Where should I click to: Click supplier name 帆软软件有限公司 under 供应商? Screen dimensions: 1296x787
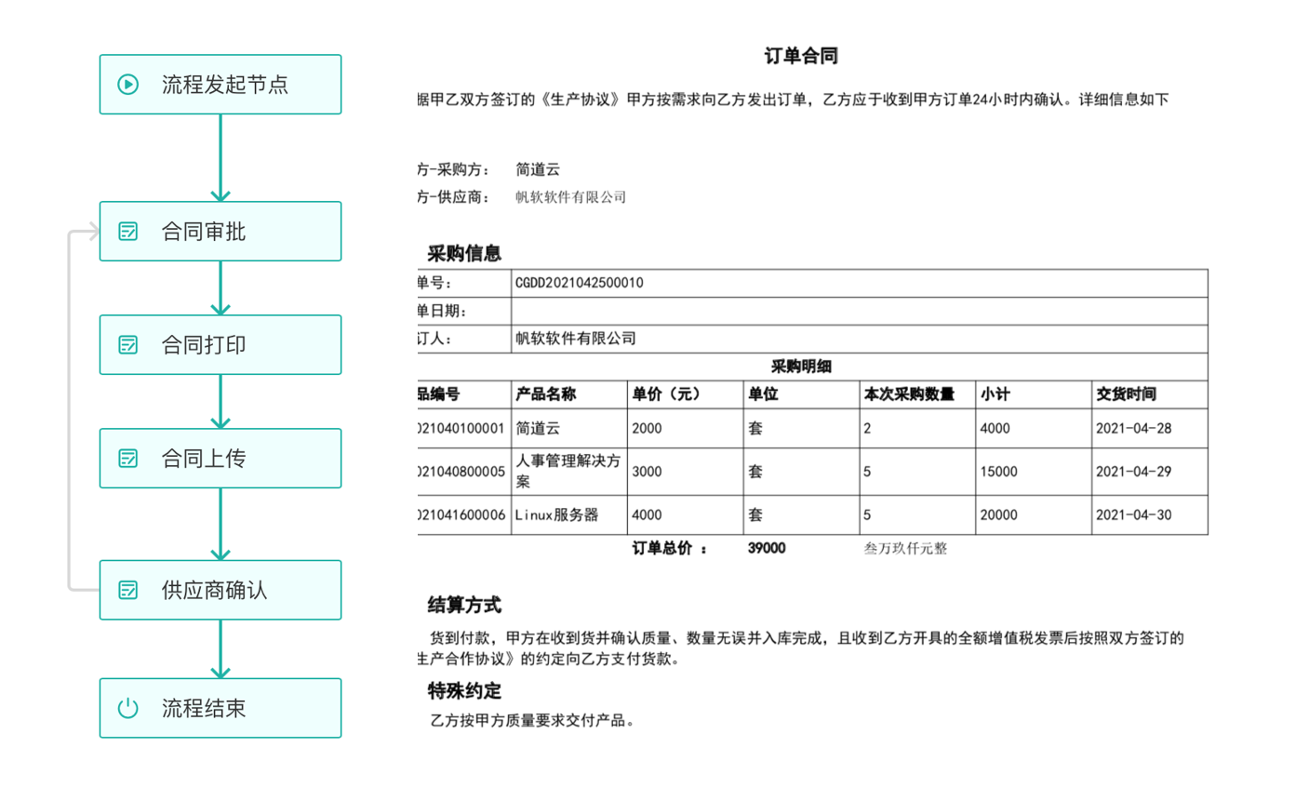click(570, 197)
